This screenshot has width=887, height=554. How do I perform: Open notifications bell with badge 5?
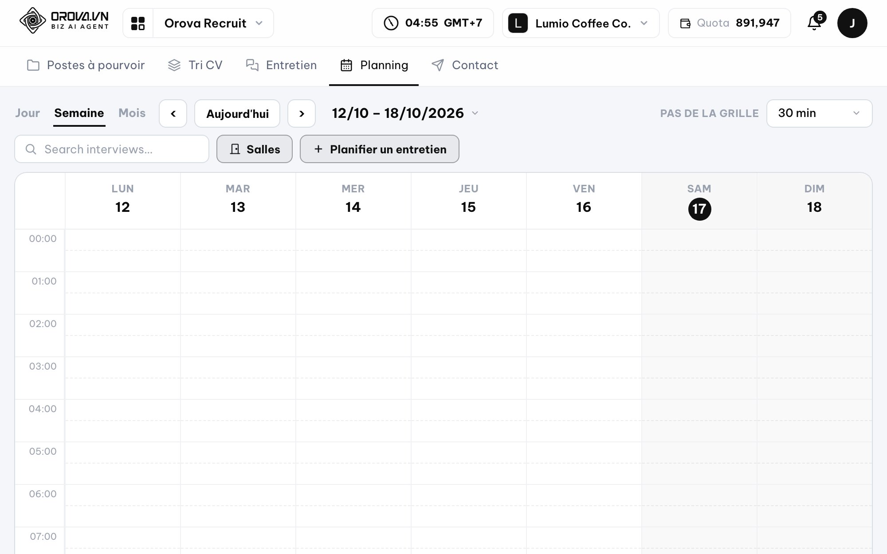click(x=814, y=23)
